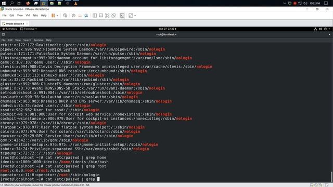The width and height of the screenshot is (333, 187).
Task: Revert virtual machine to previous snapshot
Action: pyautogui.click(x=80, y=16)
